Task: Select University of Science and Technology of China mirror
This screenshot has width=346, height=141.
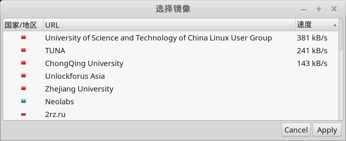Action: point(158,38)
